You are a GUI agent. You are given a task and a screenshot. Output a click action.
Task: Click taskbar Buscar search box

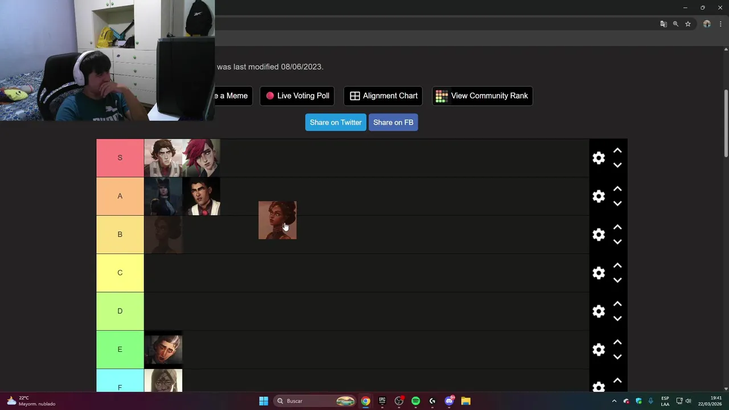point(316,401)
